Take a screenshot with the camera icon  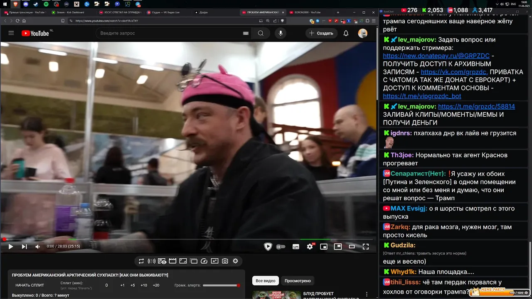(x=225, y=261)
